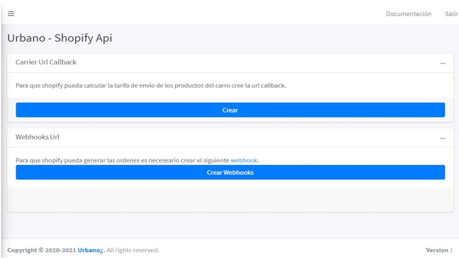Screen dimensions: 459x258
Task: Collapse the Webhooks Url card
Action: click(x=443, y=138)
